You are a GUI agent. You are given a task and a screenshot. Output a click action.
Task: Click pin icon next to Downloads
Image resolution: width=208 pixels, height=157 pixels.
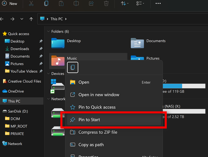pos(41,49)
